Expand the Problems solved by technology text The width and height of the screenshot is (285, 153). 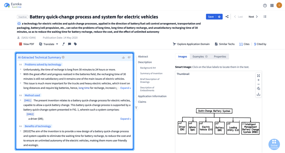[126, 88]
